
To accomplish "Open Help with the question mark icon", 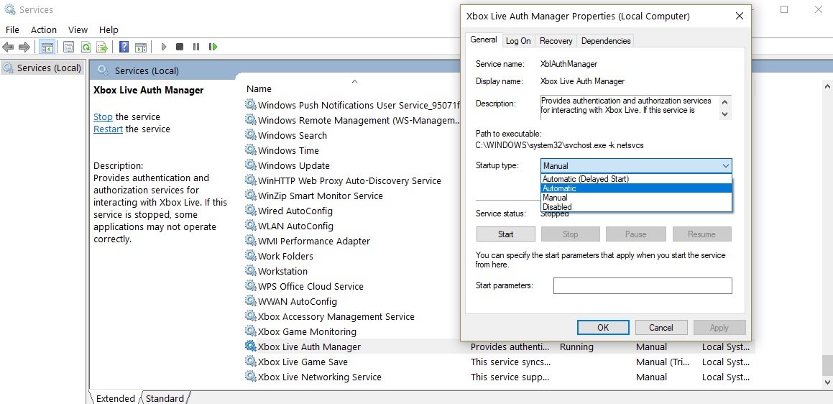I will (x=124, y=47).
